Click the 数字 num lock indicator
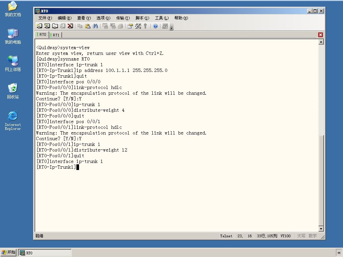The width and height of the screenshot is (343, 257). (x=313, y=236)
